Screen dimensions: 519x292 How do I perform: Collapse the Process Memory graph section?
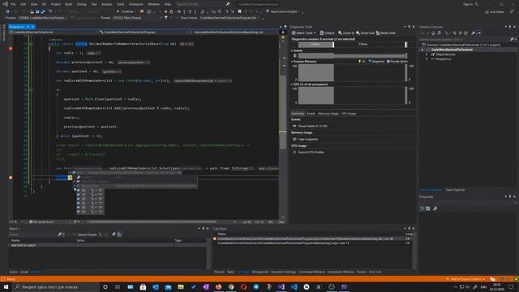click(292, 62)
